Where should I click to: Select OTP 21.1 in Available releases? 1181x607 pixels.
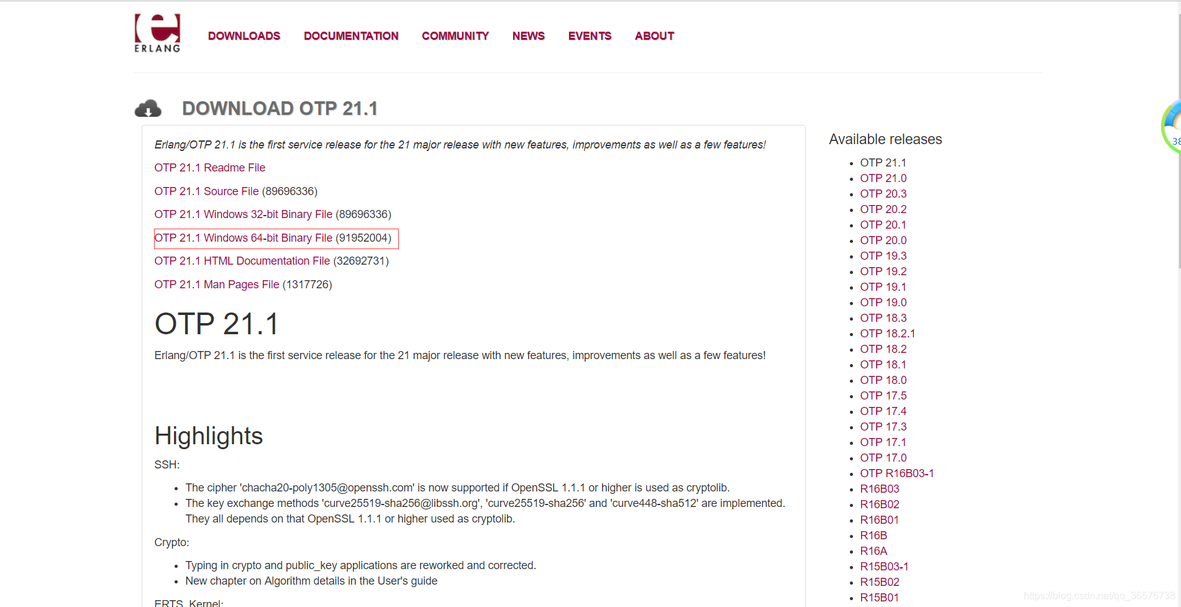883,163
